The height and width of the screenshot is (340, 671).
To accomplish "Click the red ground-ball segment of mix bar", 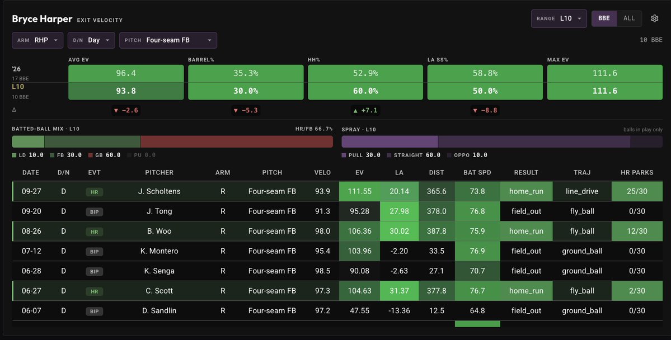I will pos(237,141).
